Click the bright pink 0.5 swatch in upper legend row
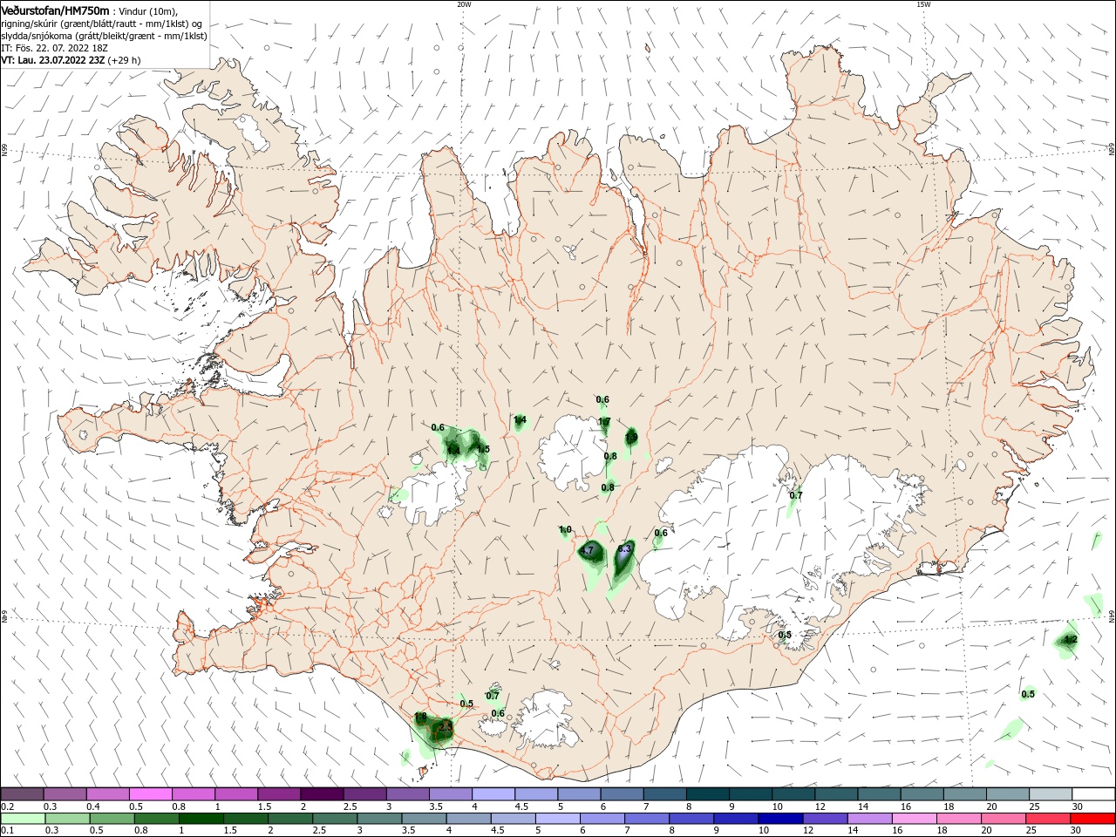Image resolution: width=1116 pixels, height=837 pixels. tap(150, 793)
